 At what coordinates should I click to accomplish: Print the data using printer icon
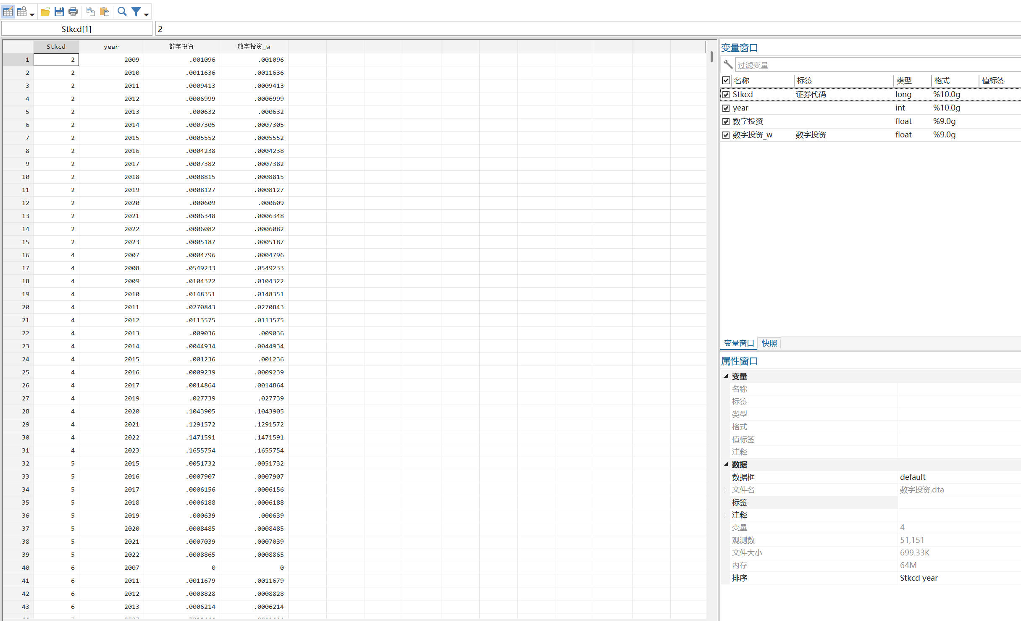point(73,11)
